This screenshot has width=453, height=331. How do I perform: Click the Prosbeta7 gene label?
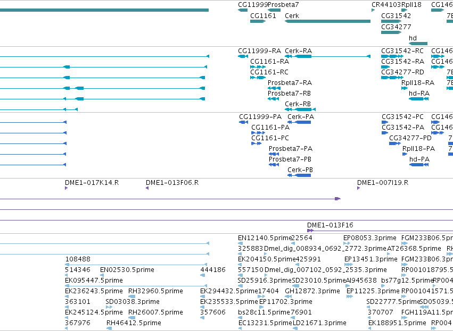283,5
